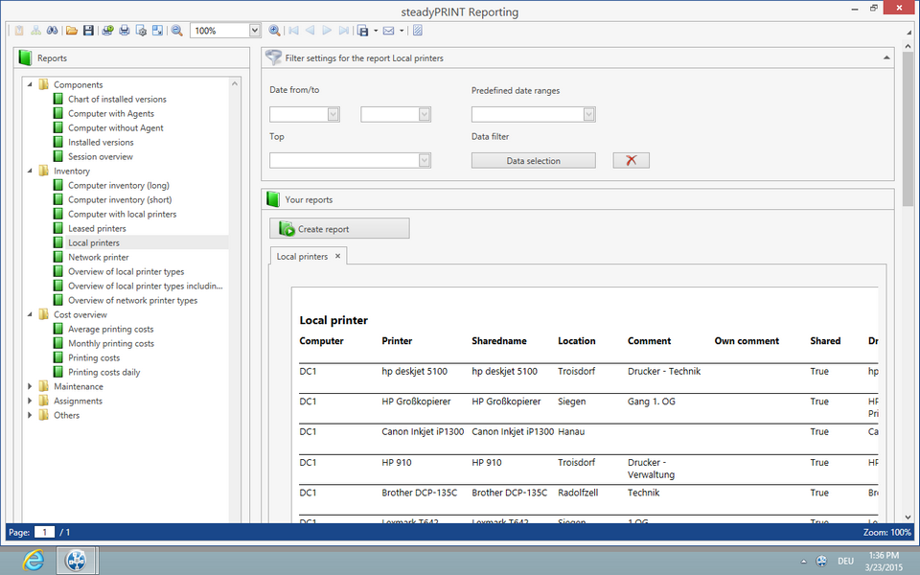Open e-mail format dropdown arrow
The height and width of the screenshot is (575, 920).
tap(402, 31)
